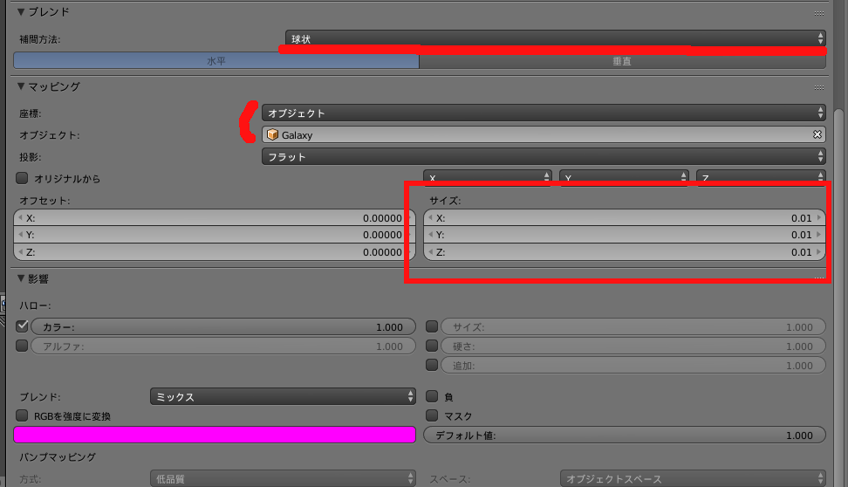This screenshot has width=848, height=487.
Task: Click the オフセット Z value field
Action: [x=215, y=251]
